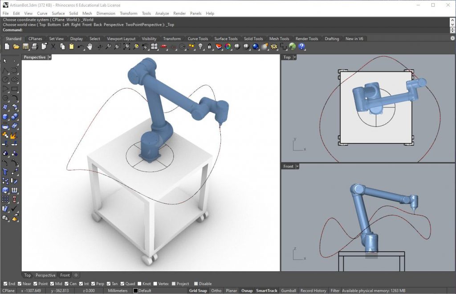Toggle the Near osnap checkbox

pyautogui.click(x=20, y=283)
